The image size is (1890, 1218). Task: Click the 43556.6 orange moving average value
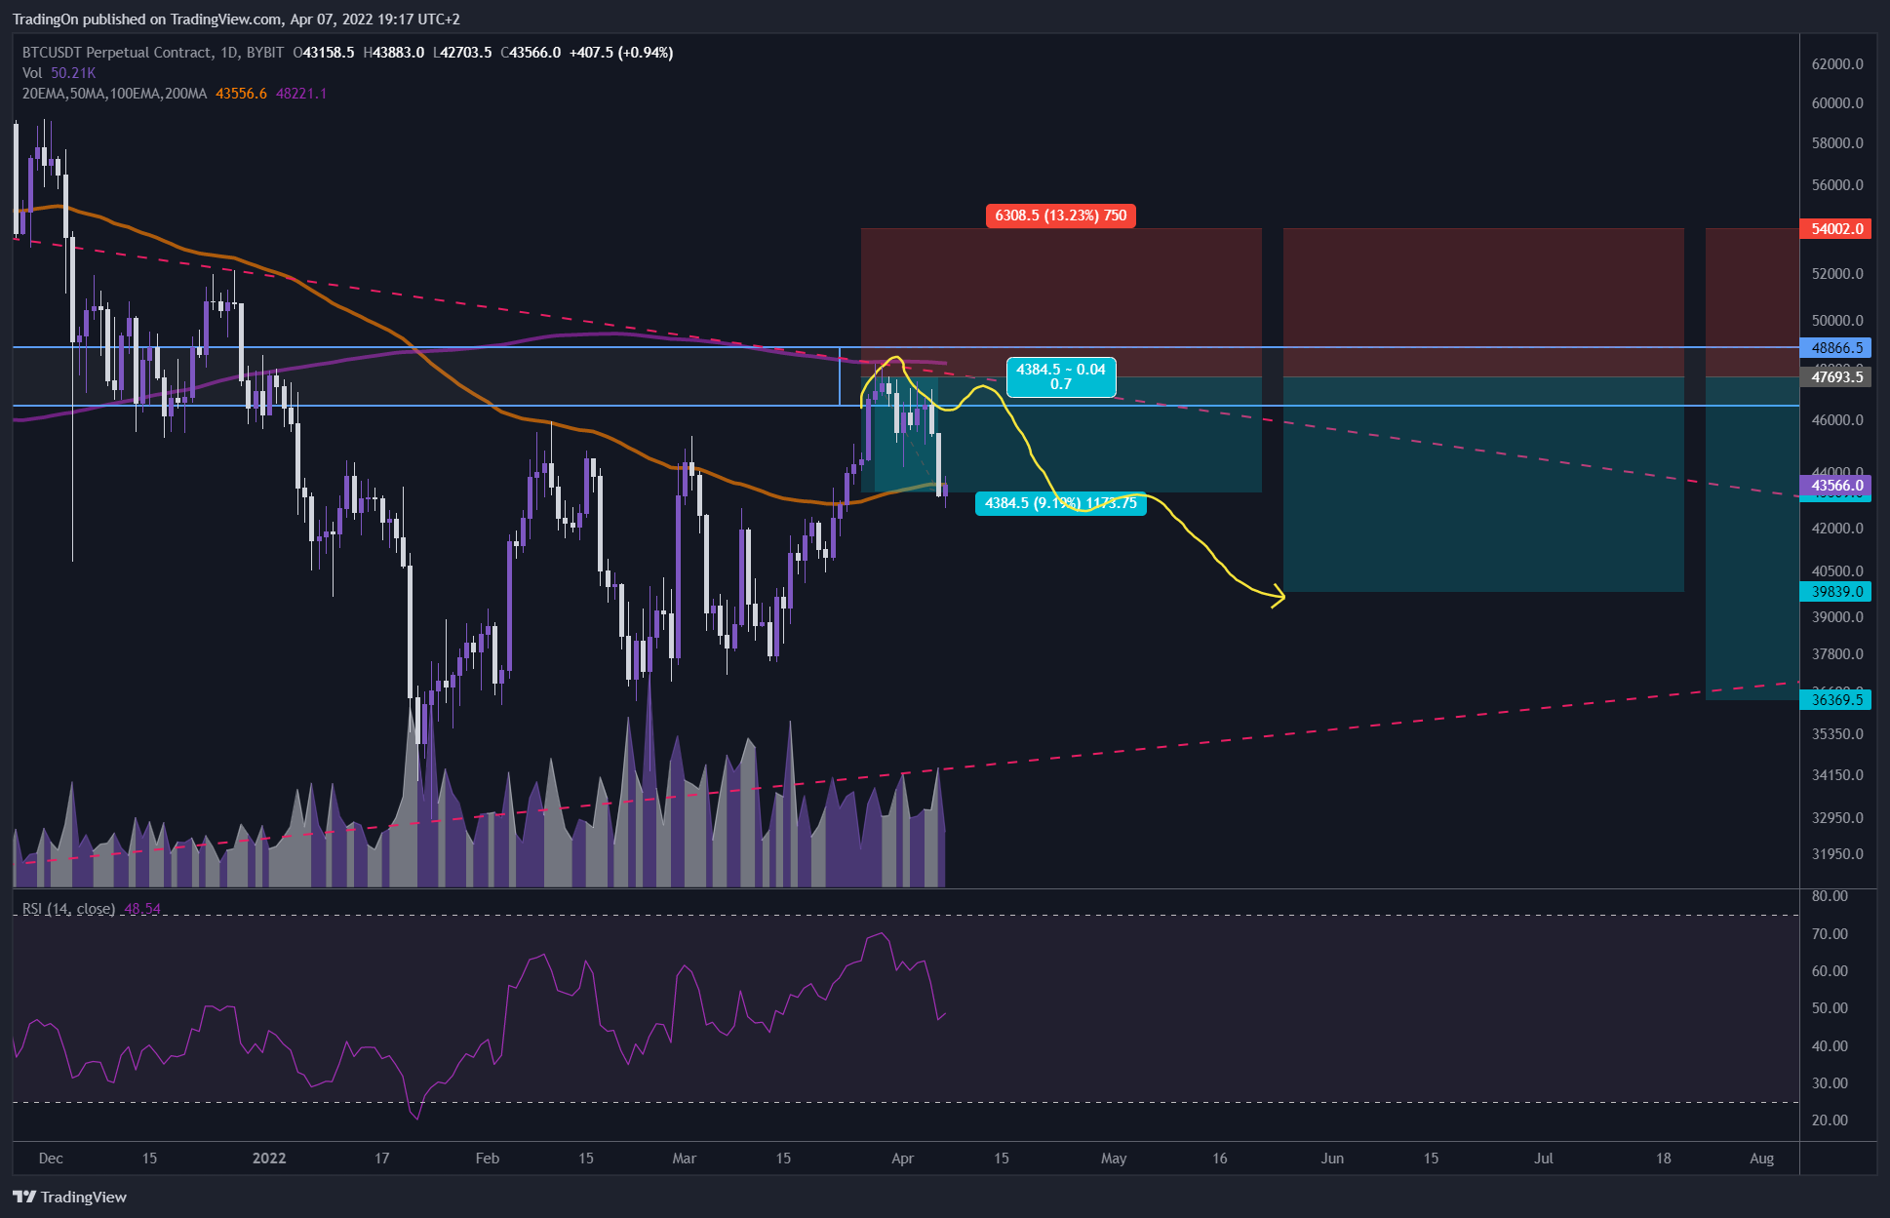coord(241,94)
